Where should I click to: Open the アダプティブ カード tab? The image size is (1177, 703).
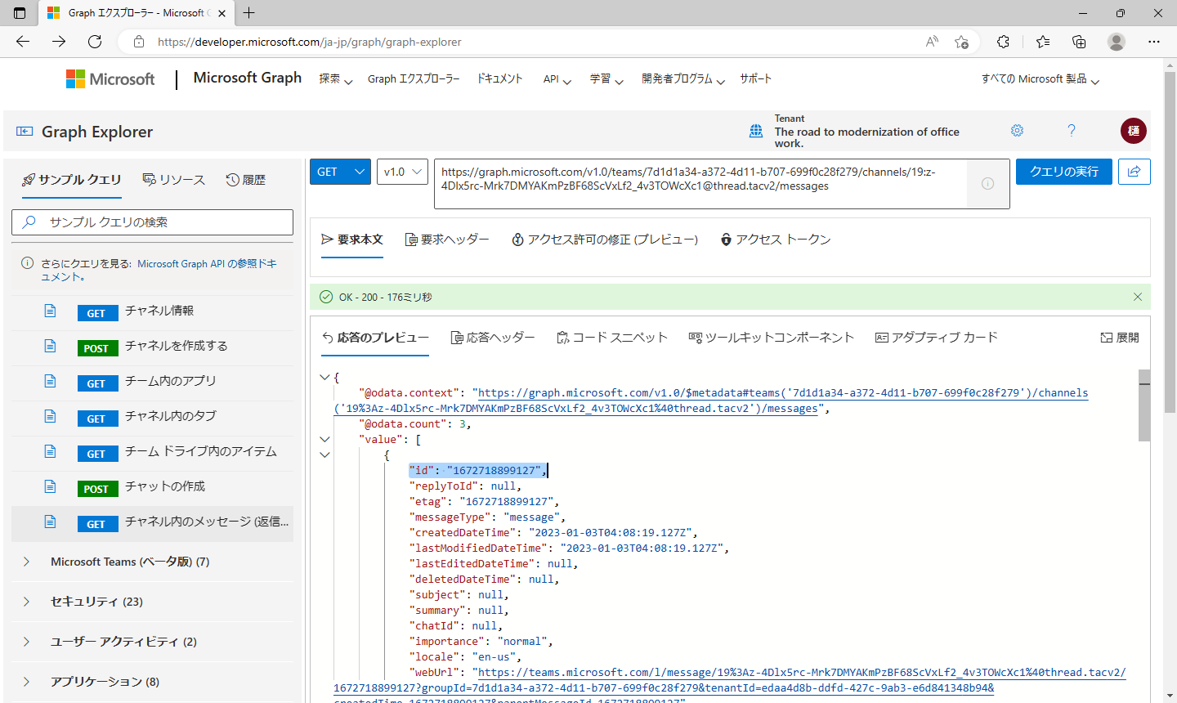tap(937, 338)
